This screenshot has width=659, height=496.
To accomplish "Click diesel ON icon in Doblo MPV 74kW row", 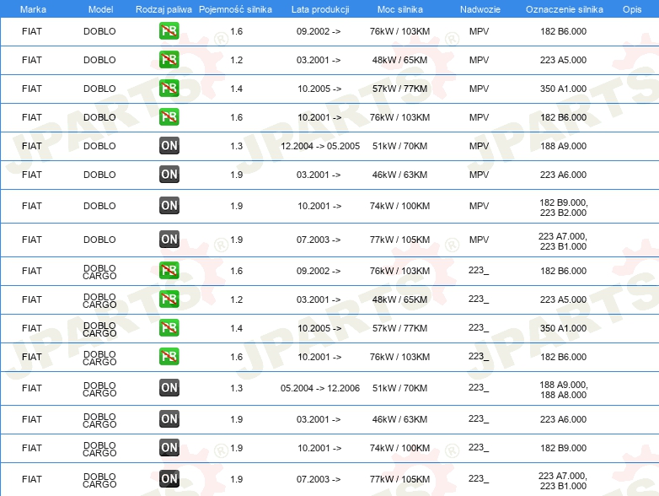I will (169, 205).
